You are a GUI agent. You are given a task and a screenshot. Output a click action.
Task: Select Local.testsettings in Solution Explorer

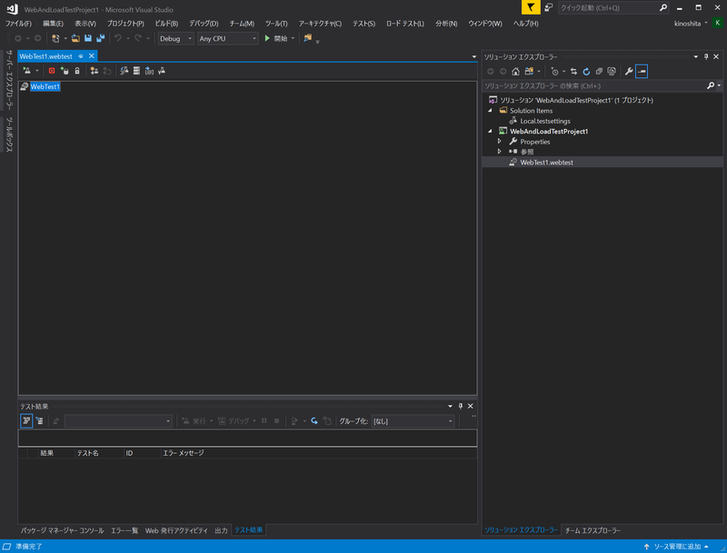click(545, 121)
